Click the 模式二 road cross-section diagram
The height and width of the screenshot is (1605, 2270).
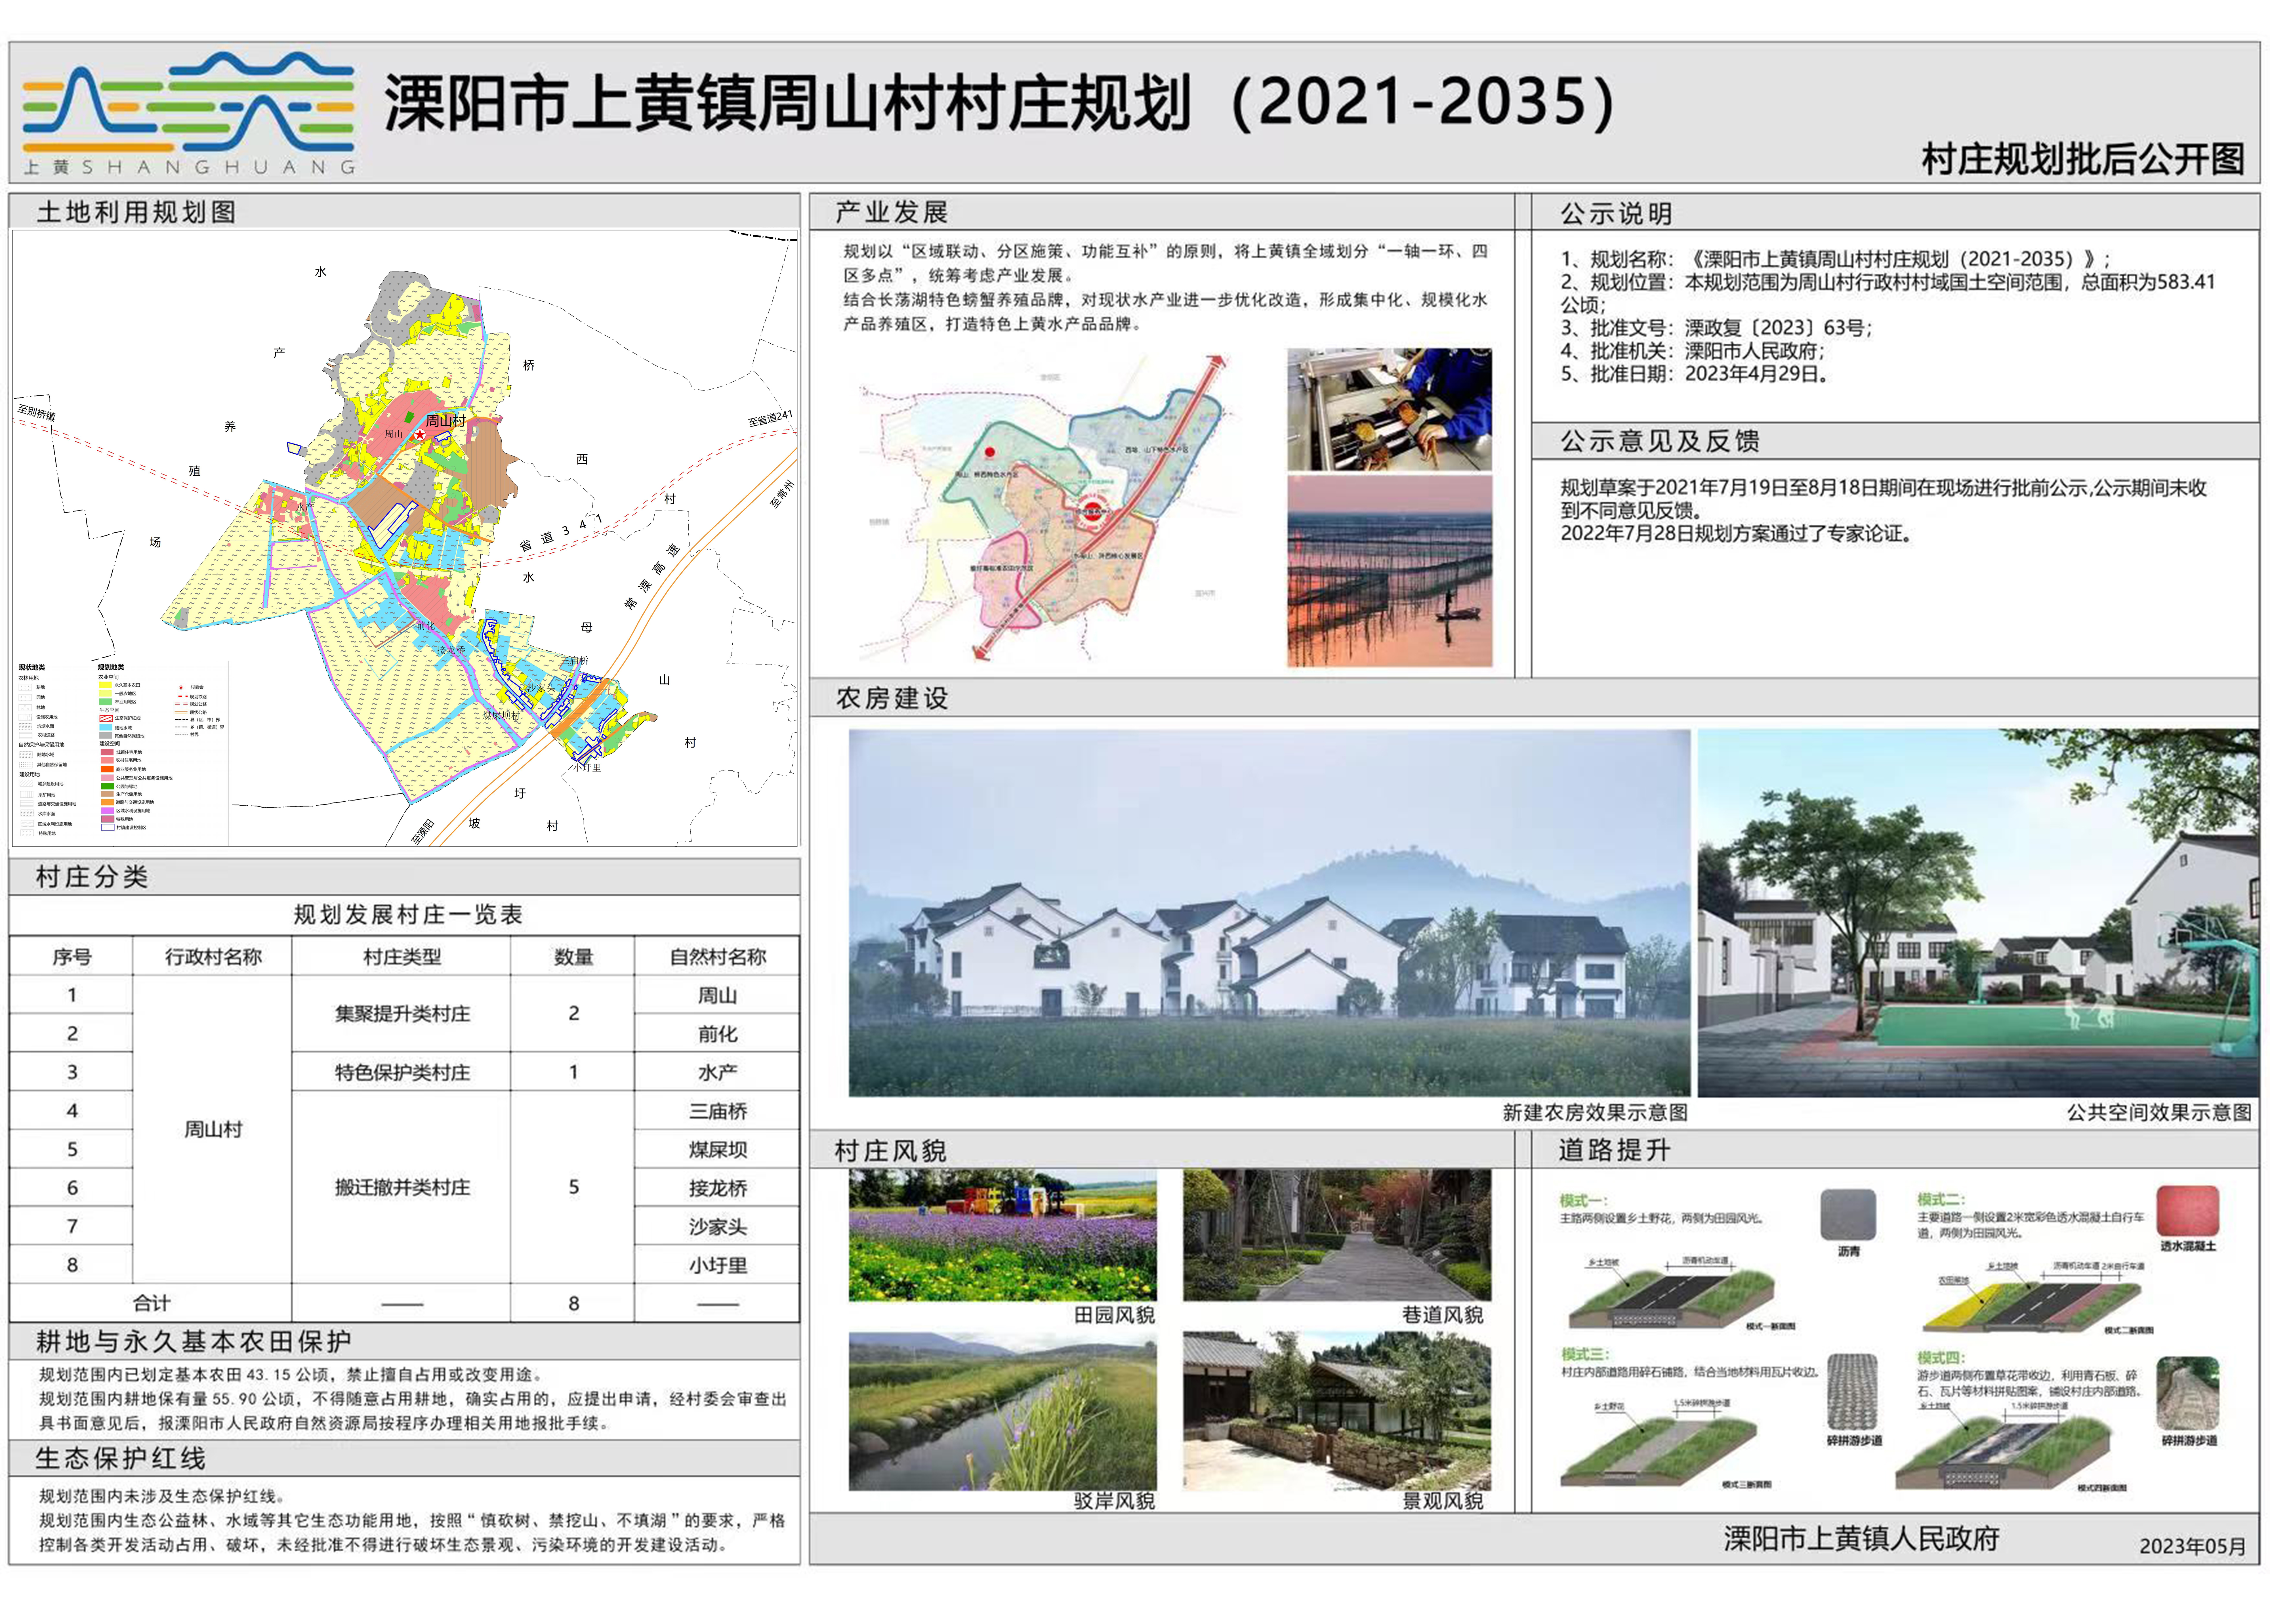[2032, 1297]
